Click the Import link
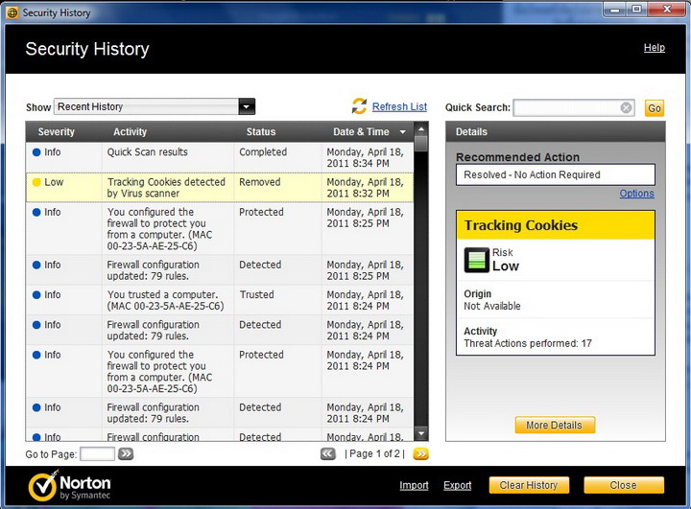The height and width of the screenshot is (509, 691). click(x=414, y=485)
